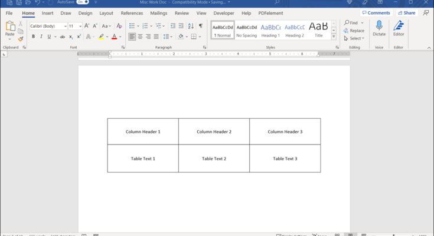
Task: Click the Sort icon
Action: pos(191,26)
